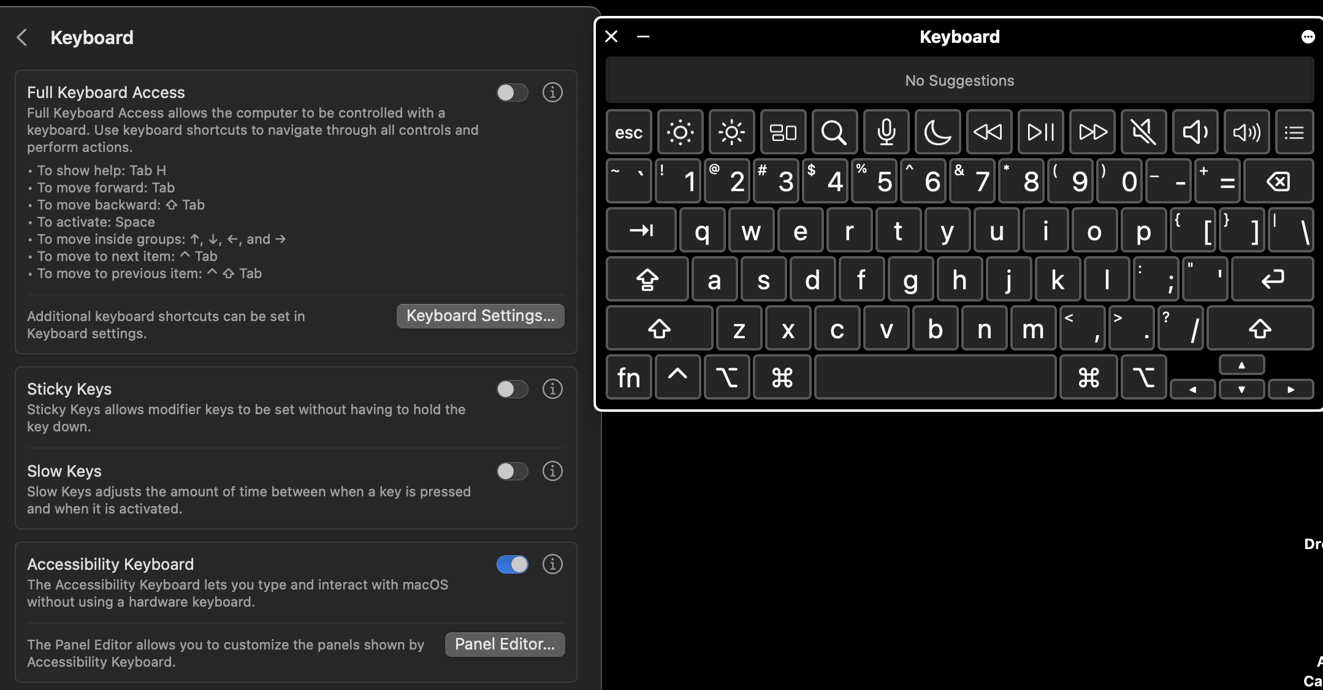Tap the play/pause media key
The height and width of the screenshot is (690, 1323).
[x=1040, y=132]
